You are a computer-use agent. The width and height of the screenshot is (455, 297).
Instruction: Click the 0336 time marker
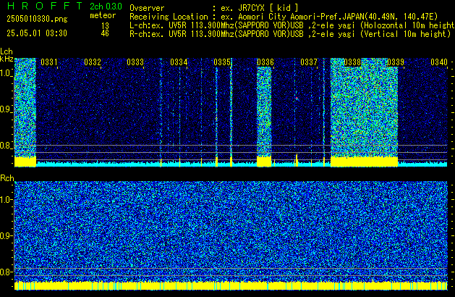(265, 62)
